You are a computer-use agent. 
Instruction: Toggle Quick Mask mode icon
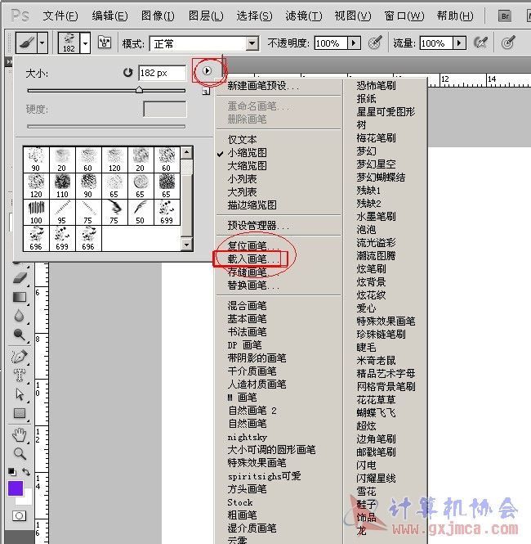pos(19,516)
